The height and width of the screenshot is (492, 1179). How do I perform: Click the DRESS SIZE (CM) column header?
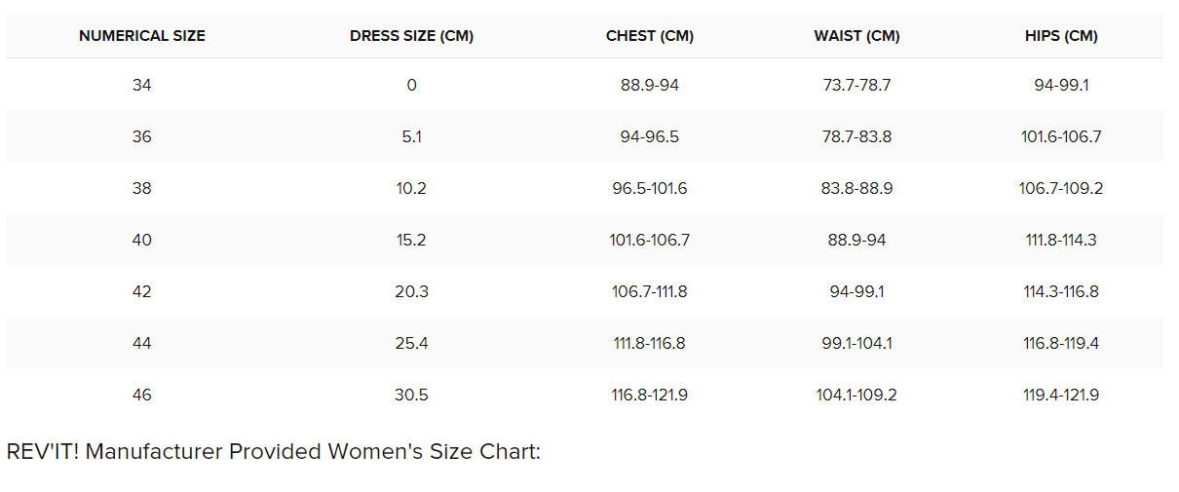(x=411, y=36)
